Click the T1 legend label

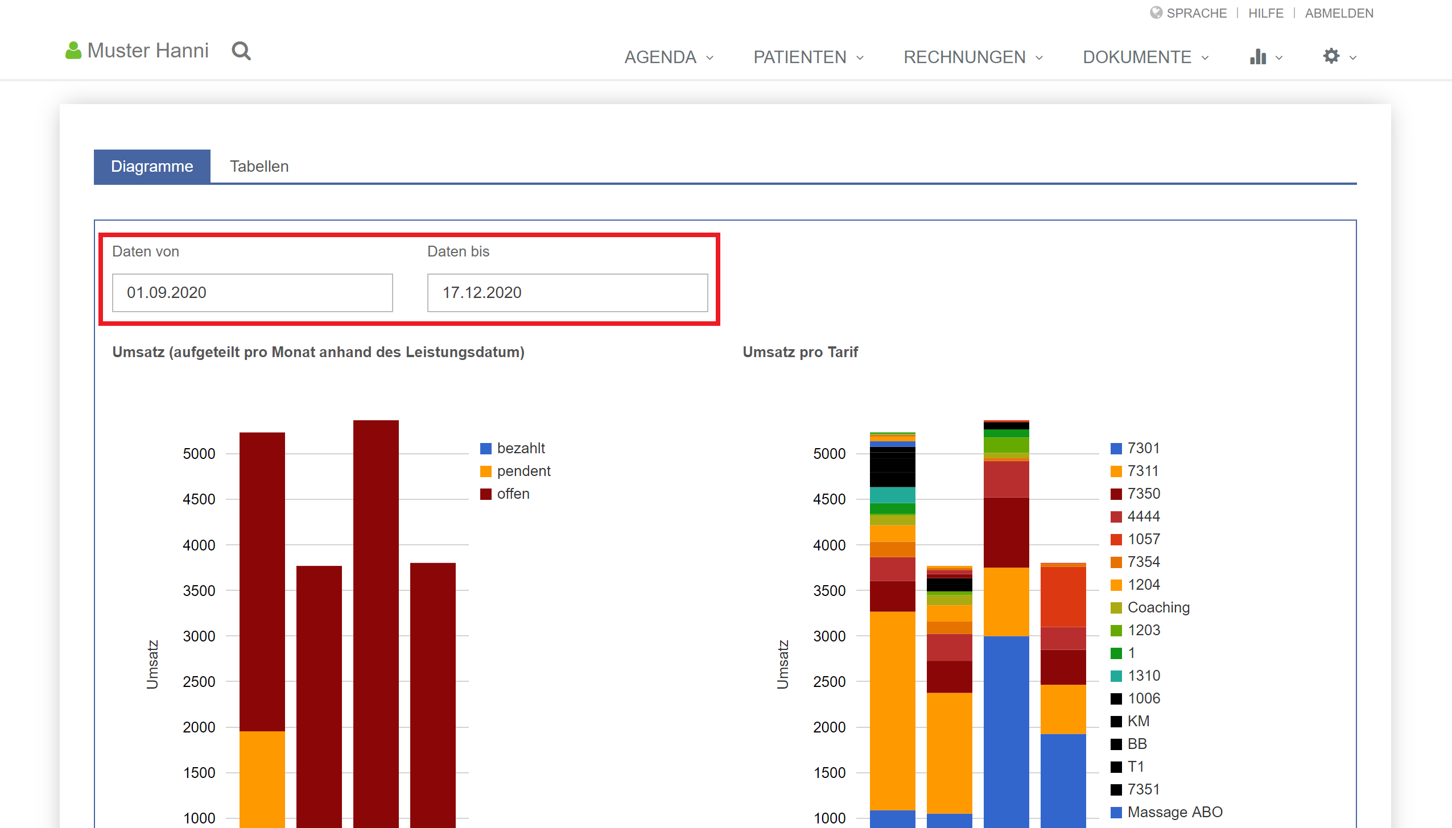1136,767
